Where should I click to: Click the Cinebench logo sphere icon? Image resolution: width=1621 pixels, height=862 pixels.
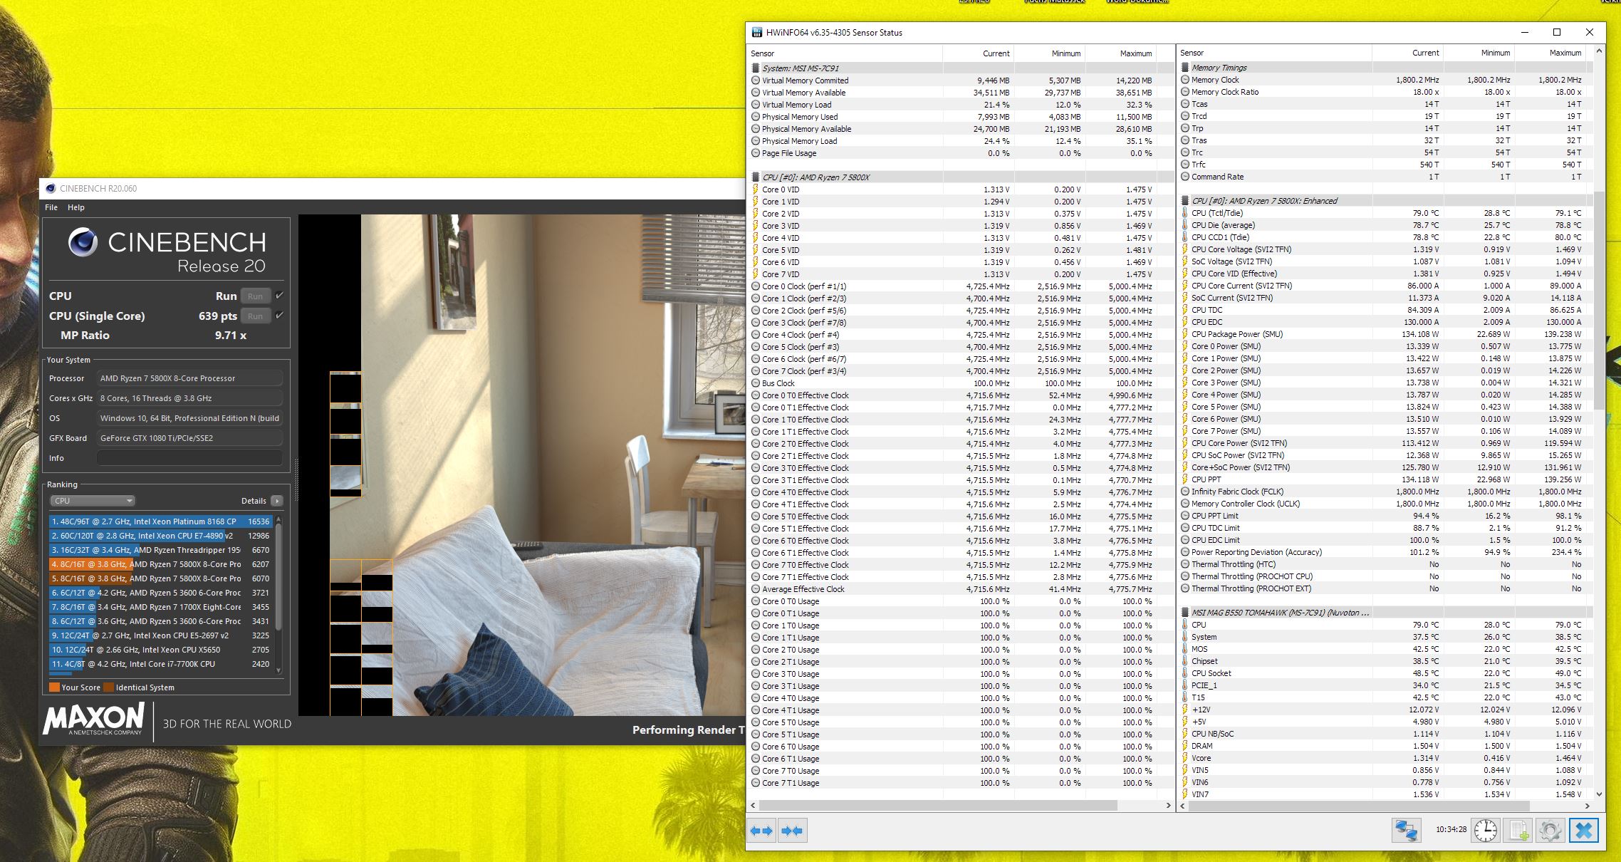pos(83,243)
